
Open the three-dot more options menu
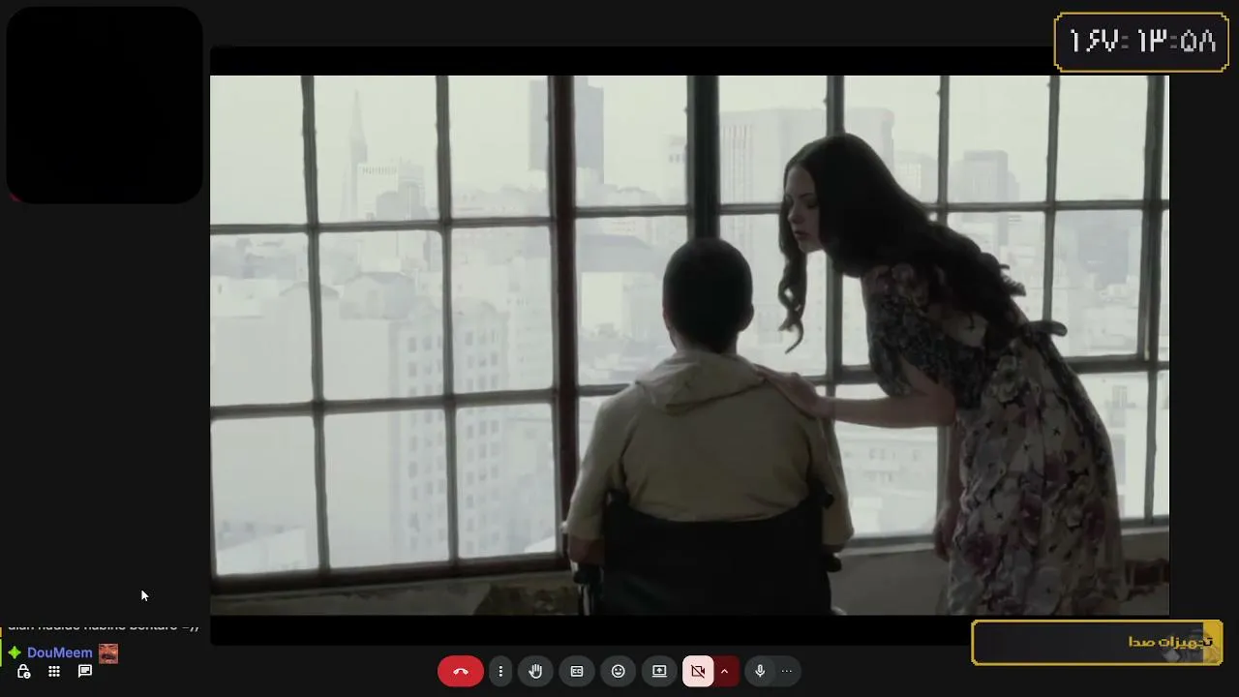500,671
